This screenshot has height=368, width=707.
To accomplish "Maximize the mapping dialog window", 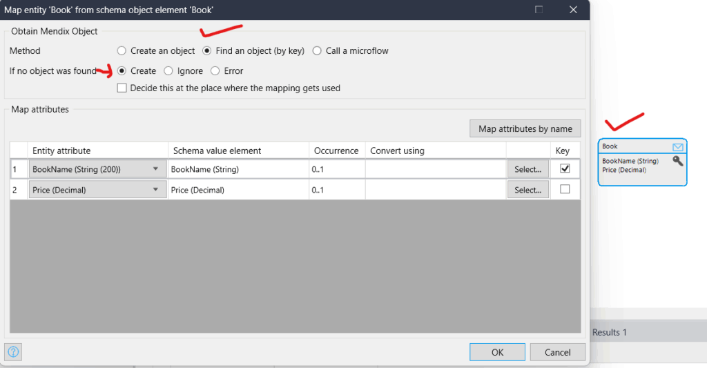I will coord(539,10).
